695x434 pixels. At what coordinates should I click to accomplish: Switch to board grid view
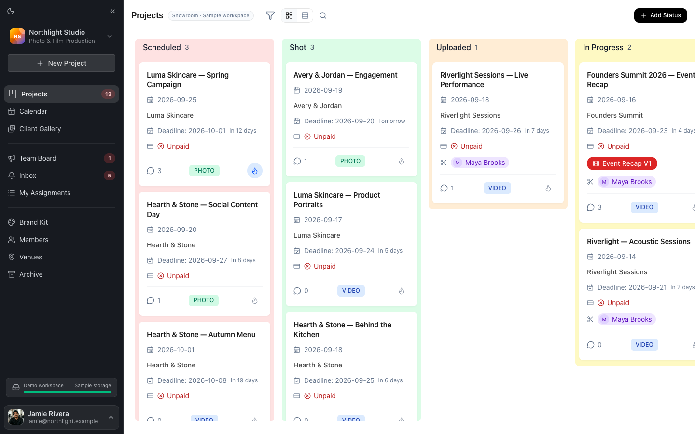tap(289, 15)
